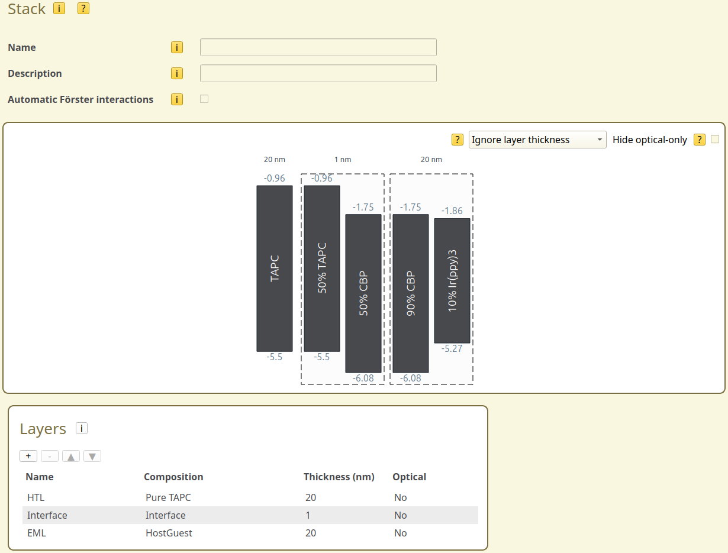Click into the Description text field
Viewport: 728px width, 553px height.
click(x=318, y=73)
